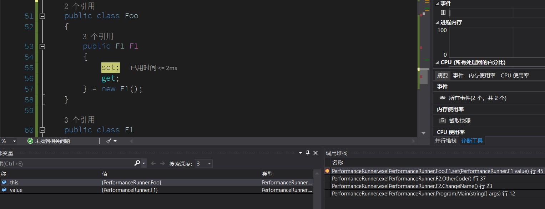Click the scroll down arrow of code editor
Image resolution: width=545 pixels, height=209 pixels.
tap(423, 133)
